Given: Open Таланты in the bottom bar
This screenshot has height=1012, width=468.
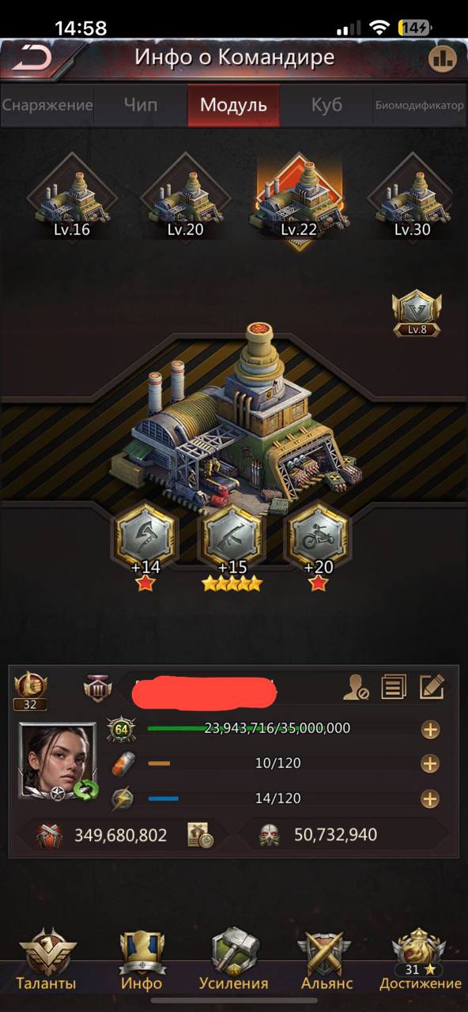Looking at the screenshot, I should (x=47, y=961).
